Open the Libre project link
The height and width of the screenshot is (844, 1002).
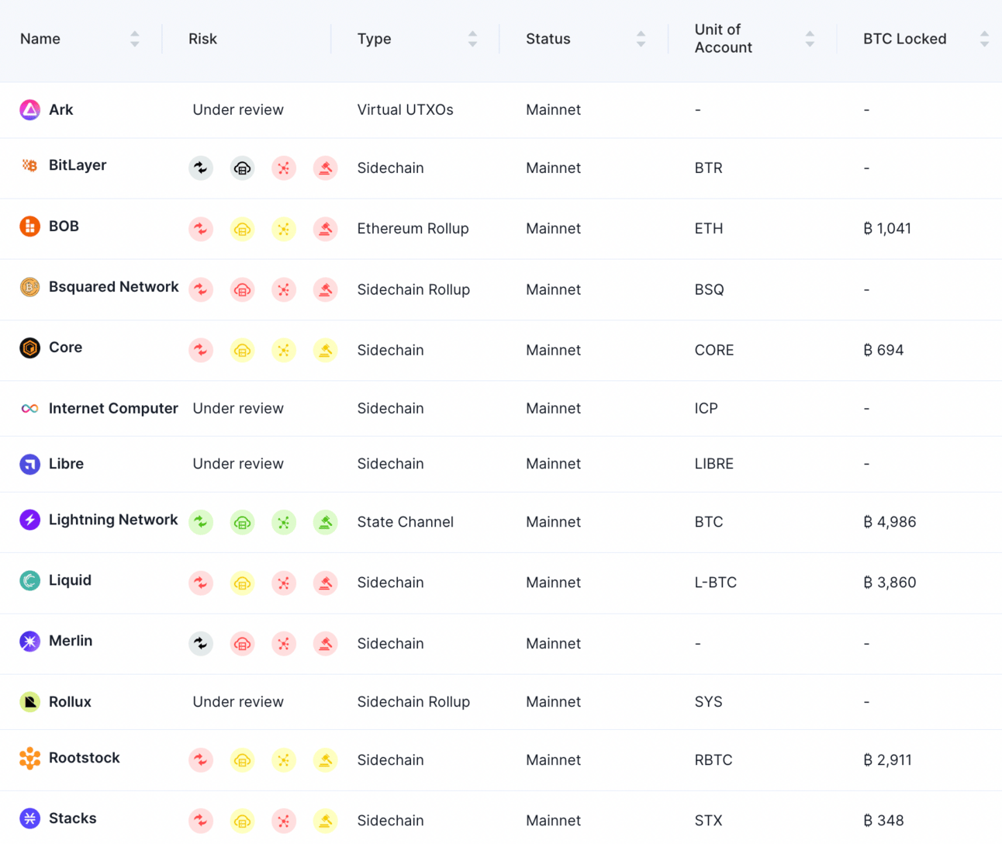[66, 464]
